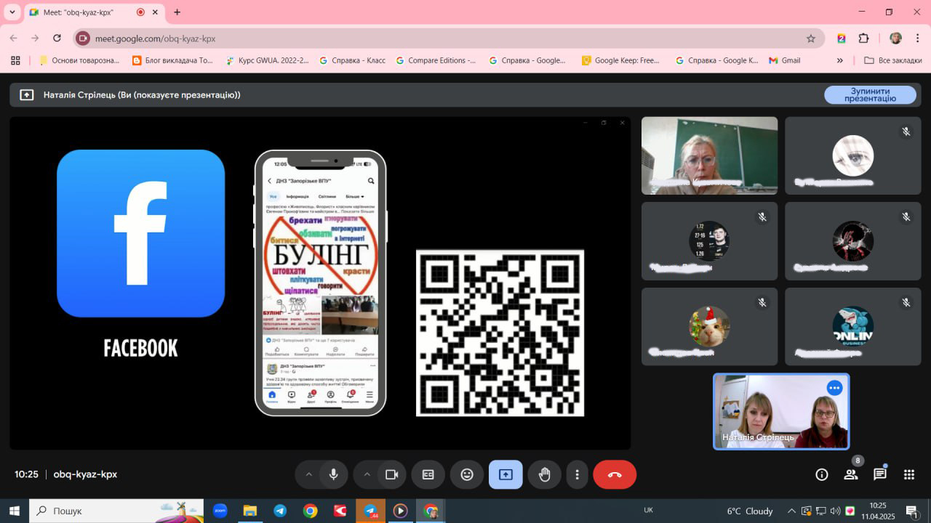Expand camera video settings arrow
Screen dimensions: 931x523
pos(367,474)
